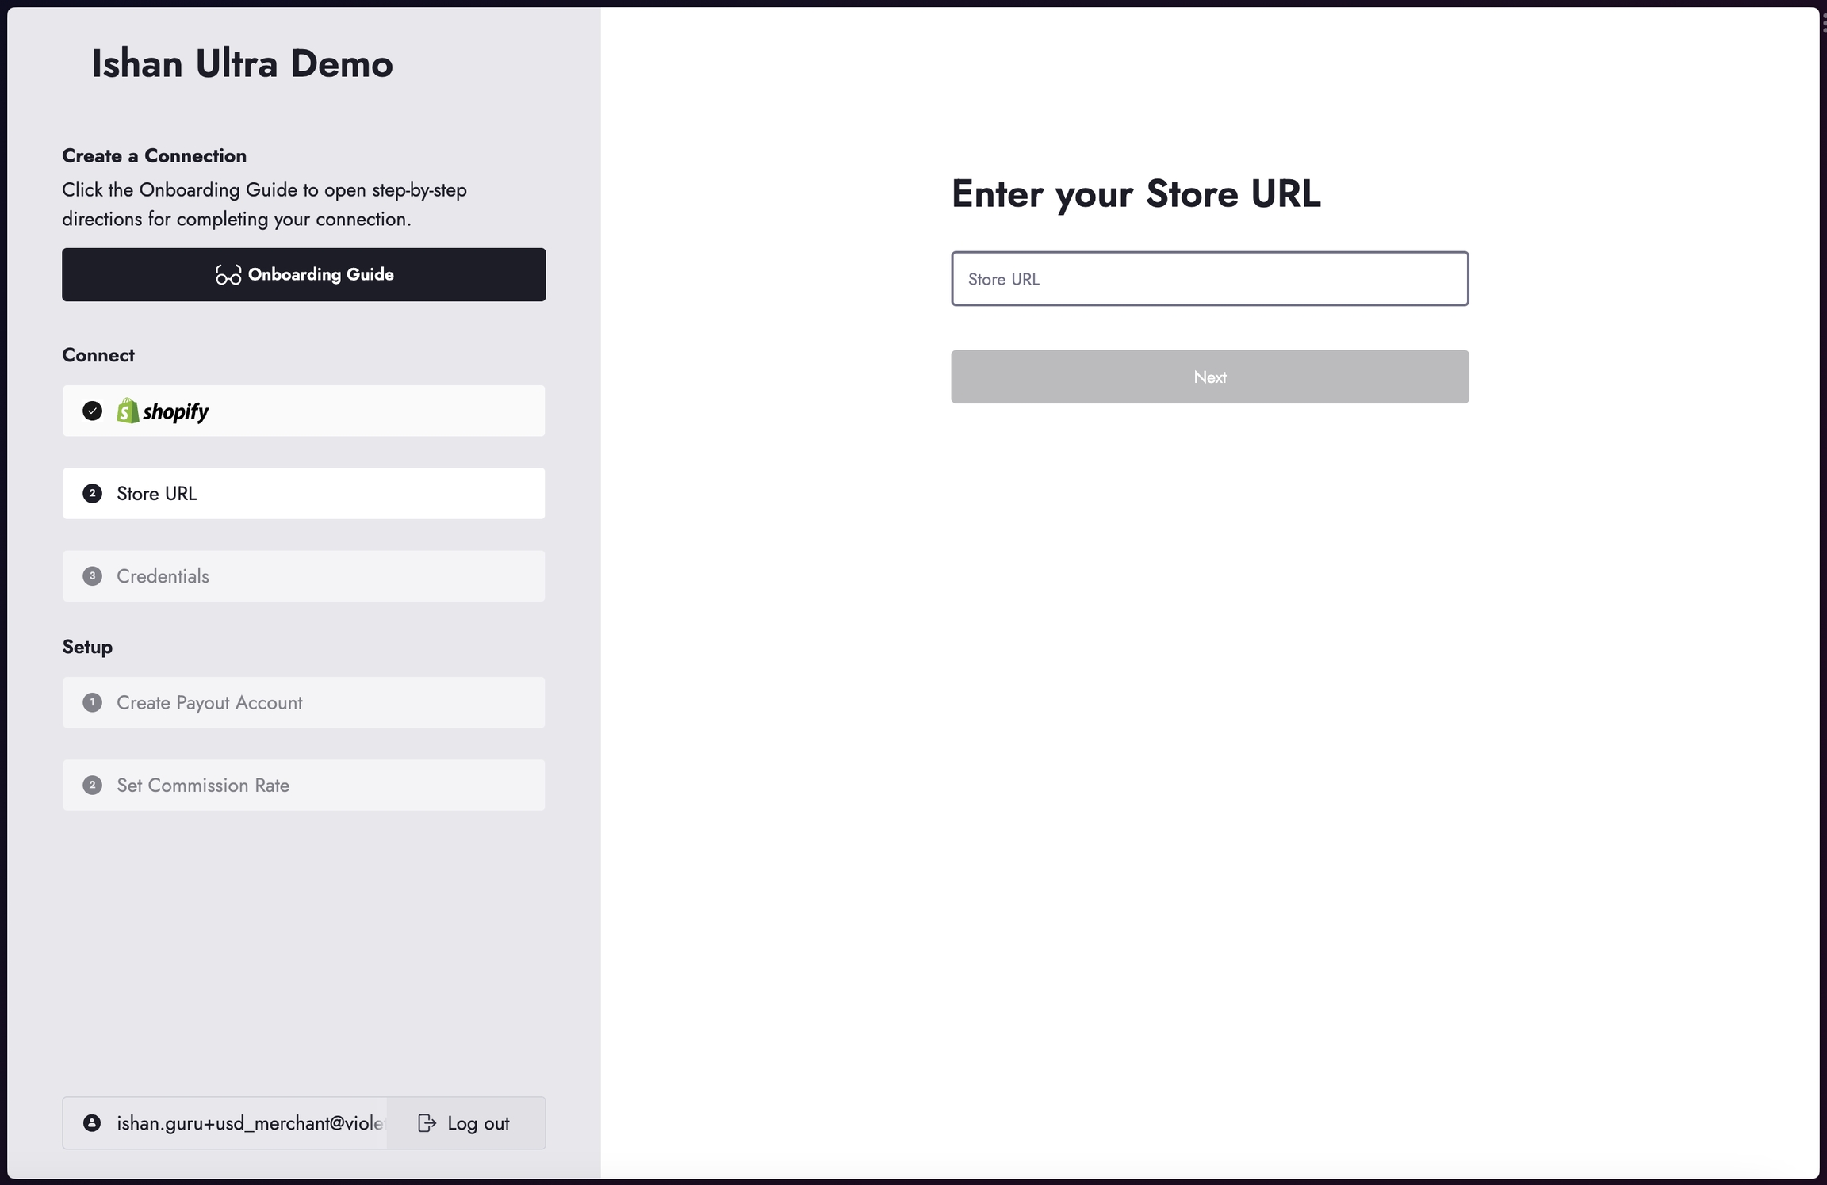The height and width of the screenshot is (1185, 1827).
Task: Click the Shopify bag logo
Action: tap(128, 411)
